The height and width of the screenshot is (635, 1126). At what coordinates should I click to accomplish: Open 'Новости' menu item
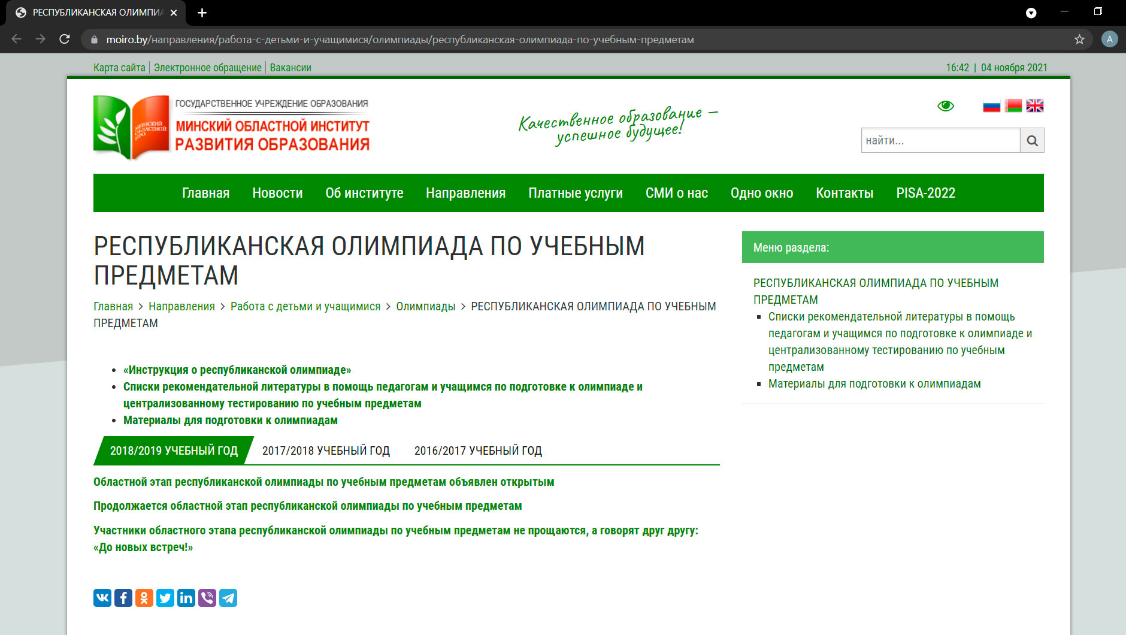[x=277, y=193]
